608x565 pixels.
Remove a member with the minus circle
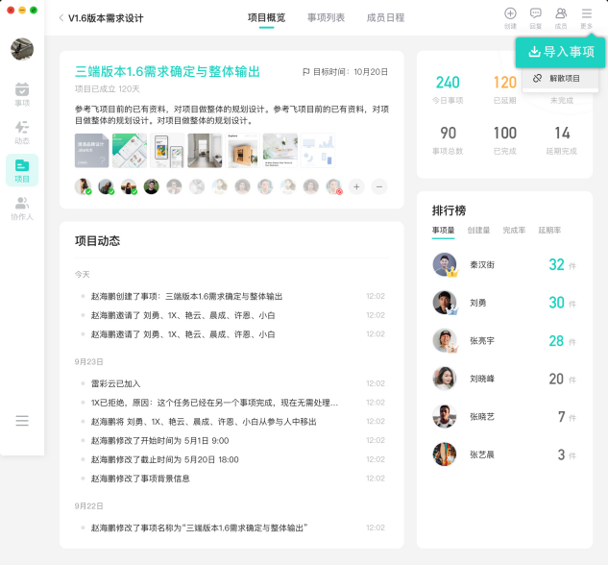379,187
